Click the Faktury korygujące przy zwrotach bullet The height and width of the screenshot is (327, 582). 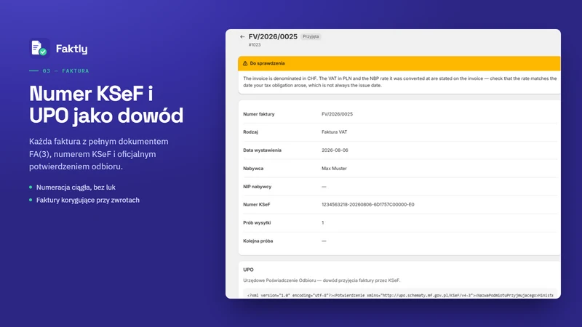pos(88,200)
